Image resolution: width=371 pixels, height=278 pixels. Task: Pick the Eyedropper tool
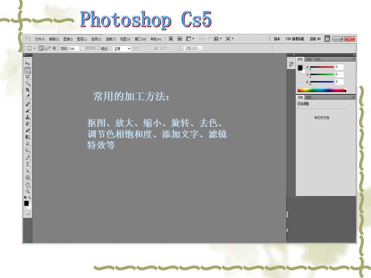point(28,96)
